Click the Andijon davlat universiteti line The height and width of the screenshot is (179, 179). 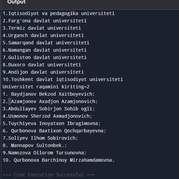click(x=43, y=72)
